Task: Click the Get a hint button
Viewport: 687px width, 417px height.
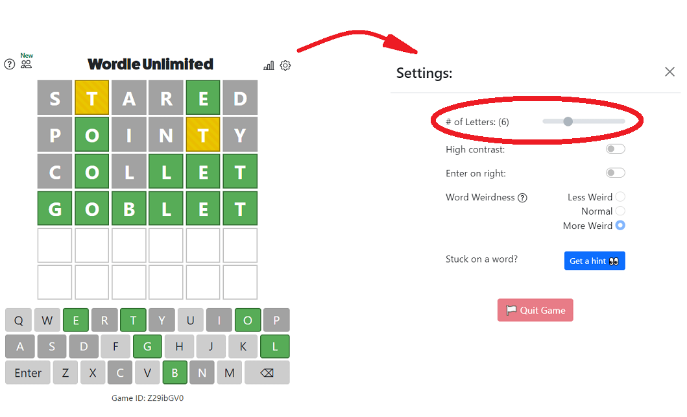Action: click(594, 261)
